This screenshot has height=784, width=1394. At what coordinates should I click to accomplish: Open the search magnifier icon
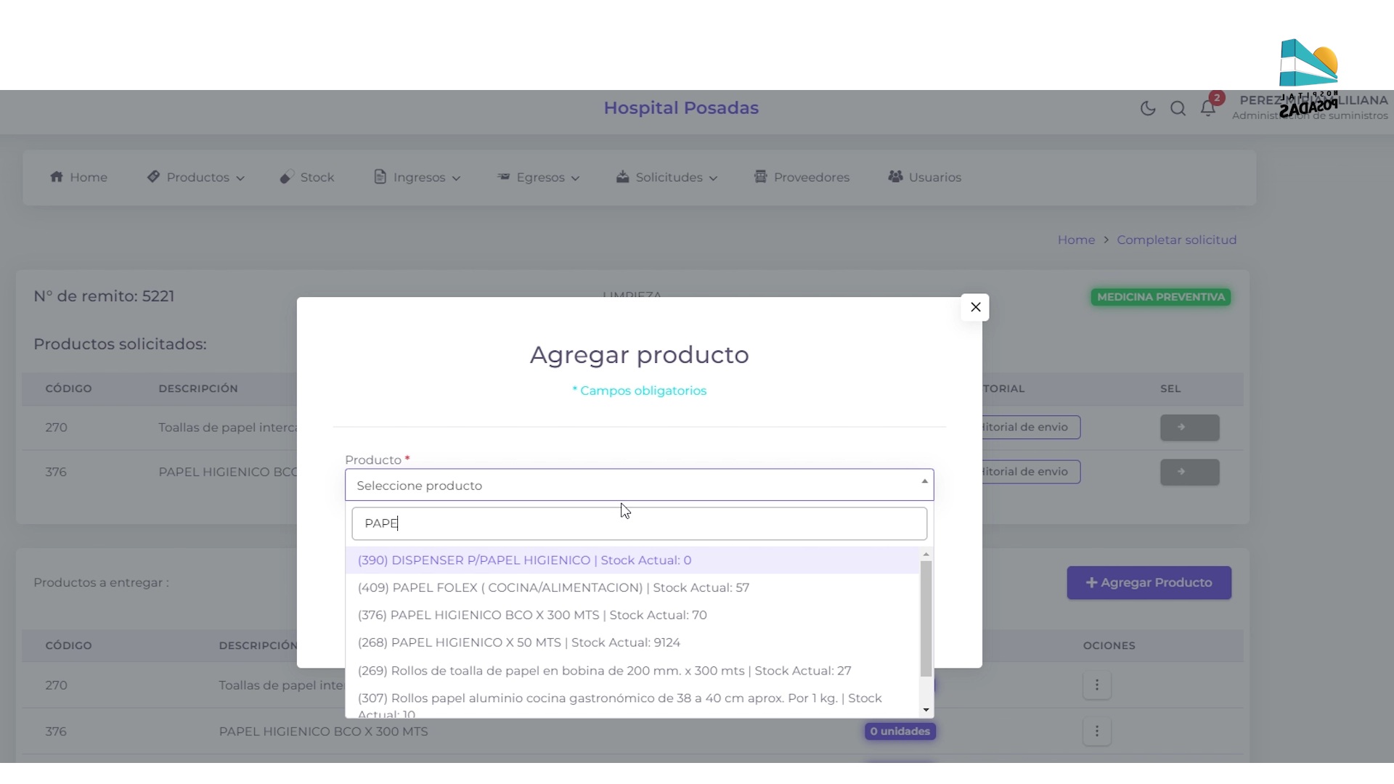1178,108
